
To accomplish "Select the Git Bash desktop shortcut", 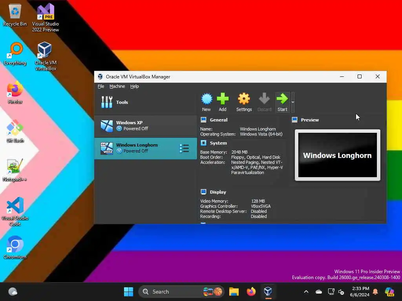I will (x=15, y=131).
